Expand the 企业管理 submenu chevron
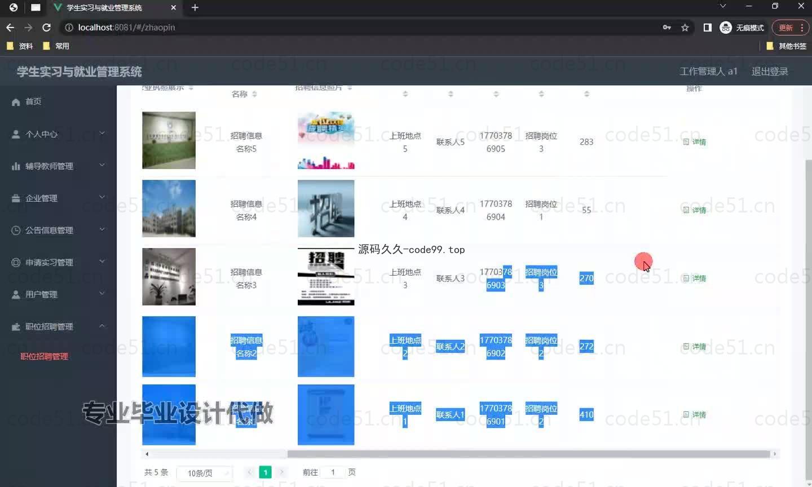 point(102,197)
